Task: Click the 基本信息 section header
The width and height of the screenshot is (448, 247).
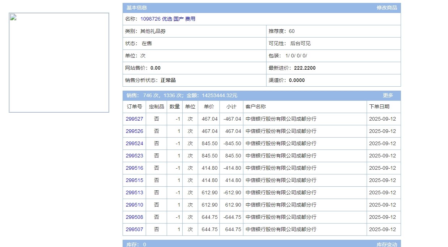Action: [x=137, y=8]
